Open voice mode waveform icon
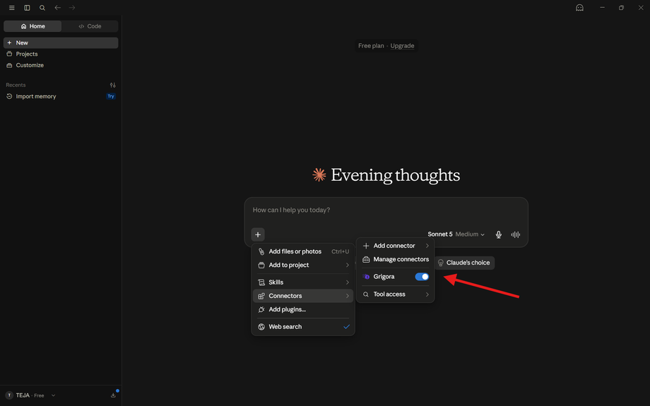The image size is (650, 406). click(515, 234)
